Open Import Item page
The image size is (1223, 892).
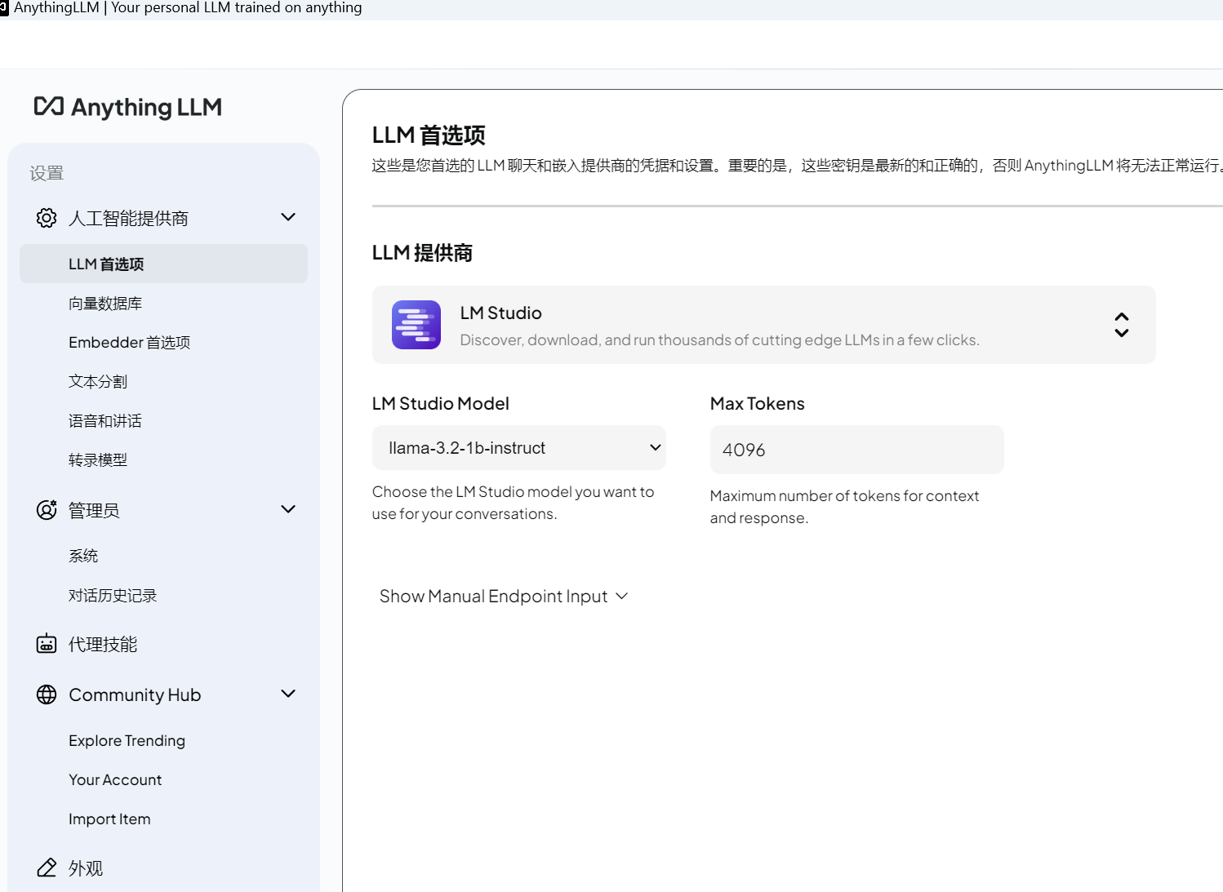(x=109, y=819)
